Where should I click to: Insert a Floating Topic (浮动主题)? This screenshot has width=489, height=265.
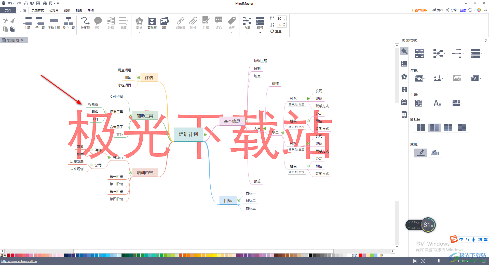click(54, 23)
